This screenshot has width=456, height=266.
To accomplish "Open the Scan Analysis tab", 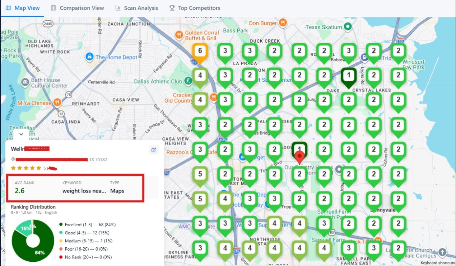I will point(136,8).
